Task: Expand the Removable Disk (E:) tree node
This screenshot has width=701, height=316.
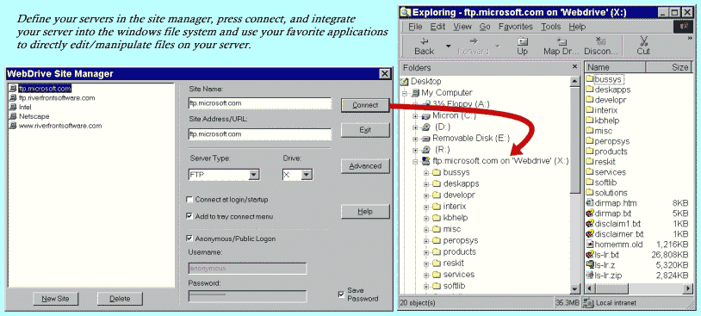Action: pyautogui.click(x=415, y=139)
